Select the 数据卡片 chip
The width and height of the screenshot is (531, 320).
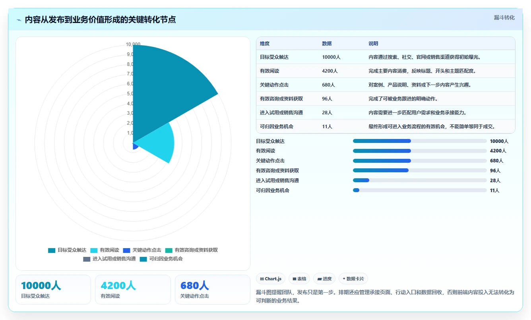click(x=353, y=279)
